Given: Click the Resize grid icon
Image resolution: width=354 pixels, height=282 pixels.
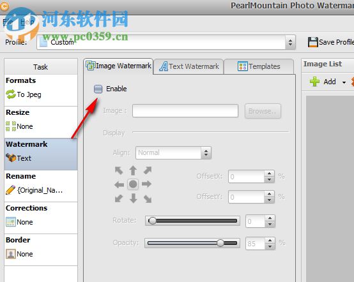Looking at the screenshot, I should (x=11, y=126).
